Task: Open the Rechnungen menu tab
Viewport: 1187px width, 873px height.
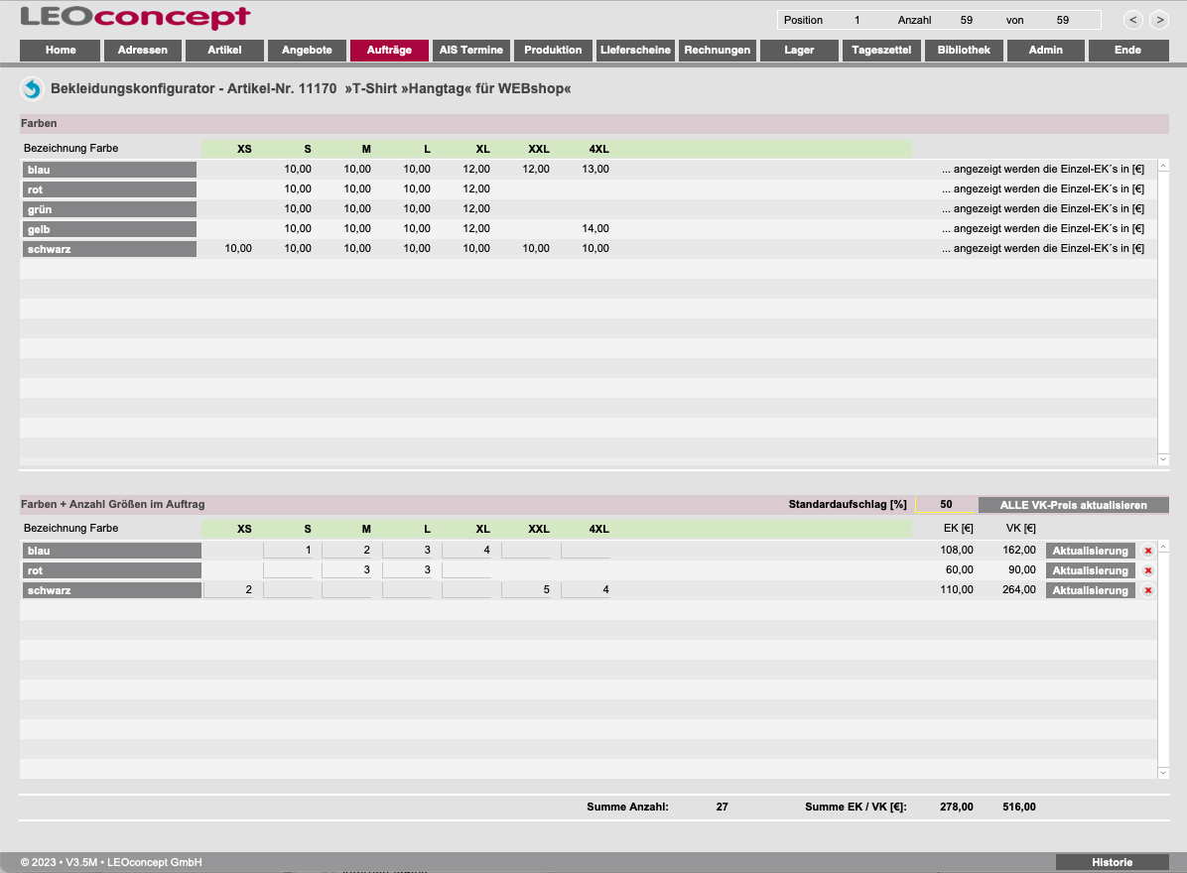Action: [x=718, y=50]
